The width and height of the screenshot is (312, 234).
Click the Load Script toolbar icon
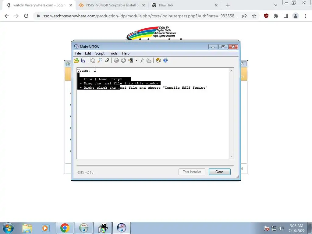pyautogui.click(x=76, y=61)
